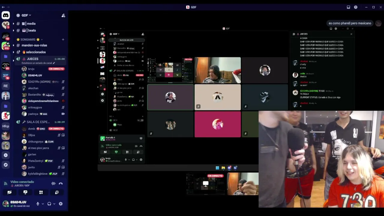384x216 pixels.
Task: Open the activities launcher button
Action: [x=41, y=192]
